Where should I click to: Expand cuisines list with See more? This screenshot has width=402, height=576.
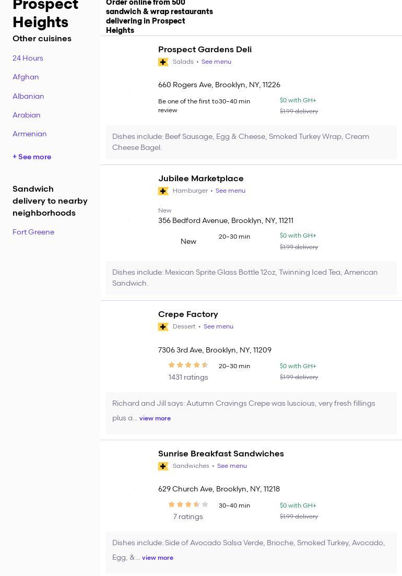click(32, 157)
